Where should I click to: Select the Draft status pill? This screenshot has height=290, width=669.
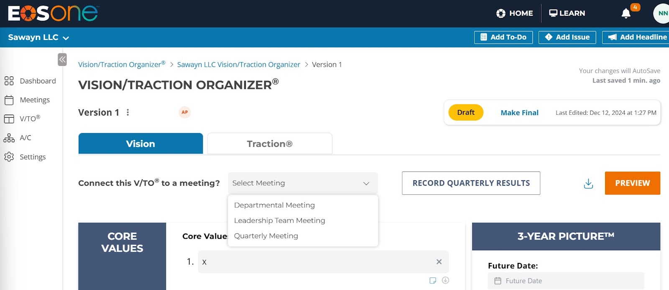[466, 112]
